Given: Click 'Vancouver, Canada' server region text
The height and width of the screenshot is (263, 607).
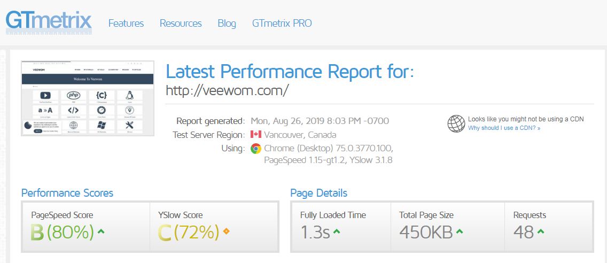Looking at the screenshot, I should click(300, 135).
